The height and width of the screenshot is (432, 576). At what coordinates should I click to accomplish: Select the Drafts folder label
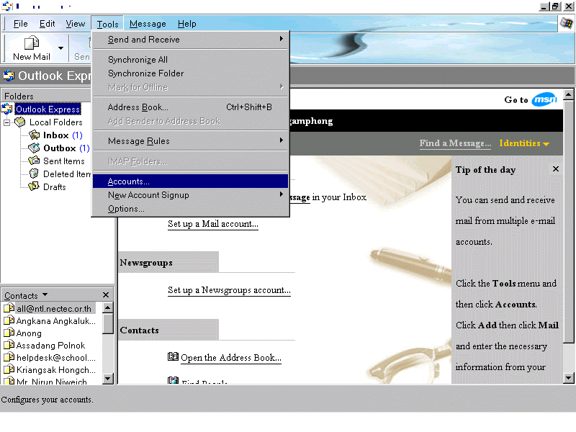[x=55, y=187]
